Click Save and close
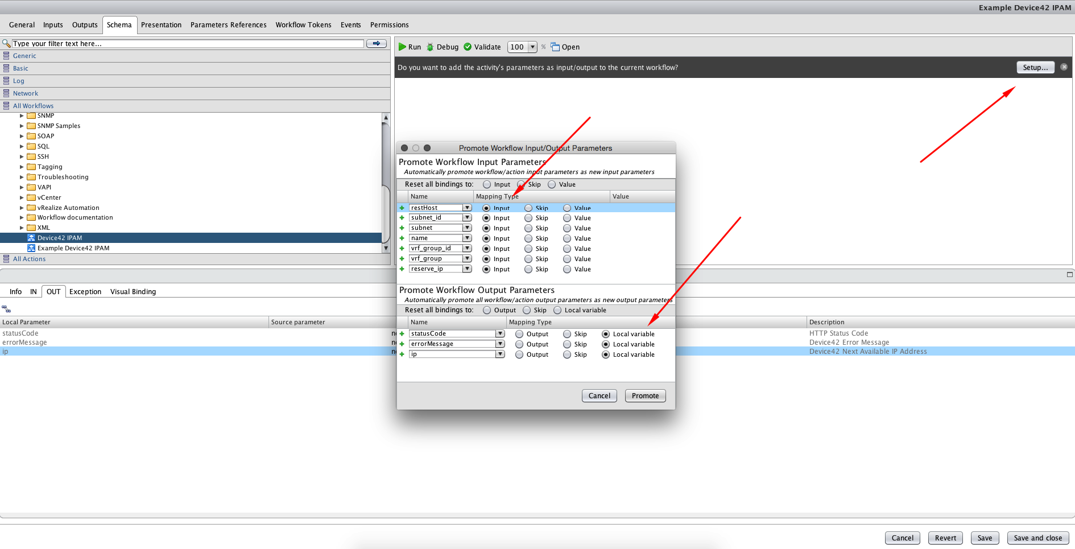The width and height of the screenshot is (1075, 549). coord(1037,538)
